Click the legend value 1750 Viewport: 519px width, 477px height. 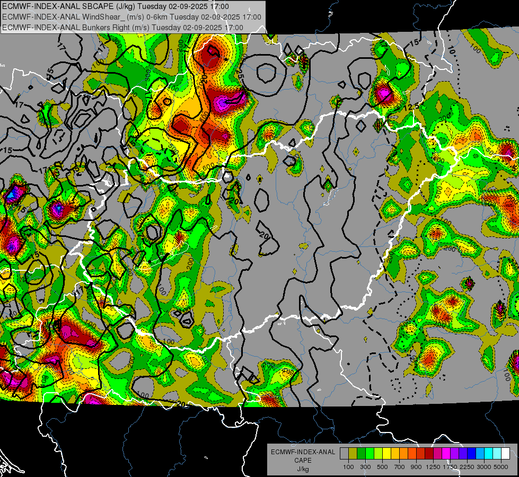(450, 467)
